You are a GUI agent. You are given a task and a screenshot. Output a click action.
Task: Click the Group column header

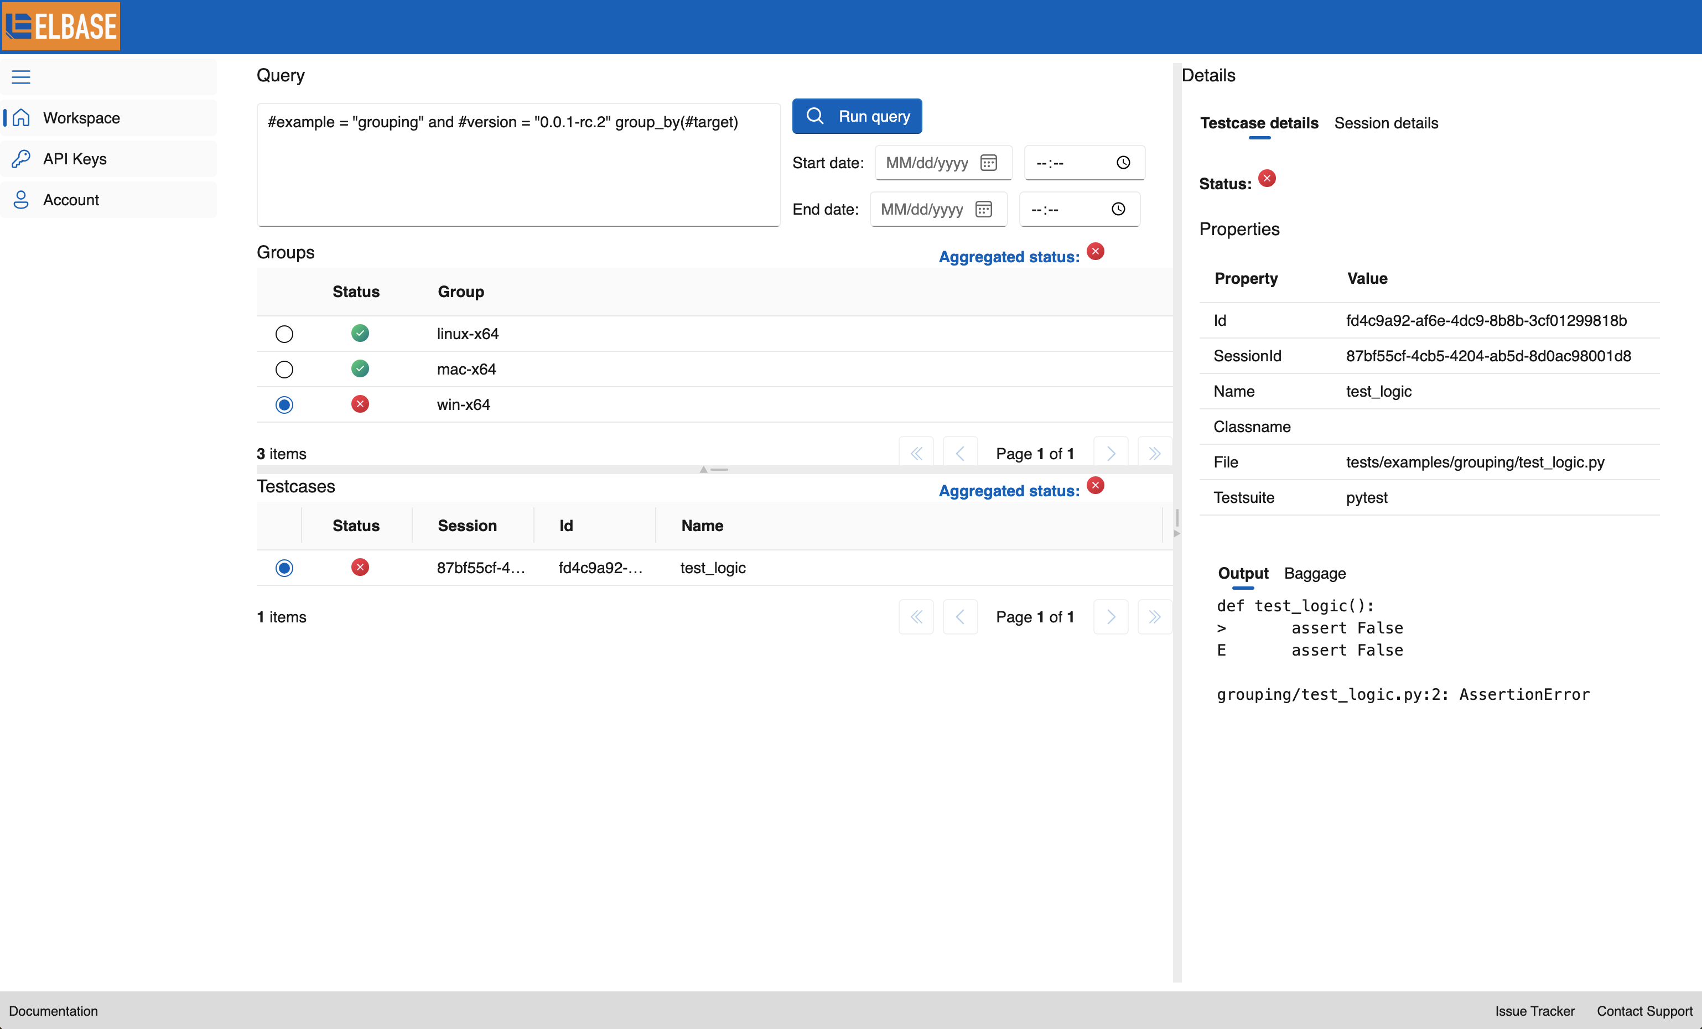click(x=461, y=292)
